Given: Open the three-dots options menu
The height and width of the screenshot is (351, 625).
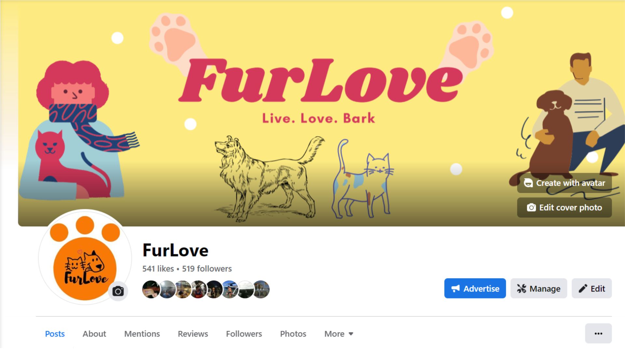Looking at the screenshot, I should (598, 333).
